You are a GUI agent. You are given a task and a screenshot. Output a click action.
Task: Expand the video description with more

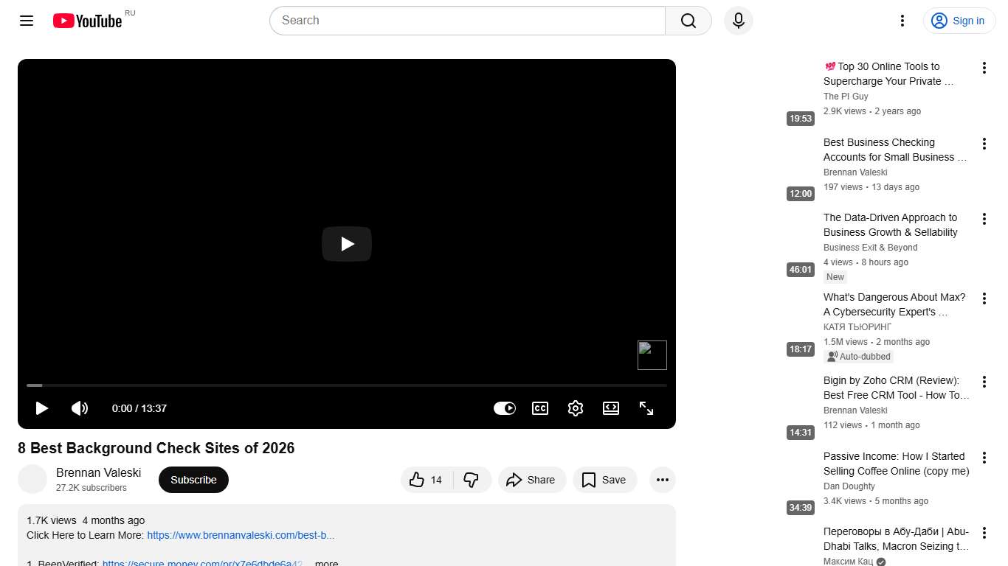tap(325, 562)
